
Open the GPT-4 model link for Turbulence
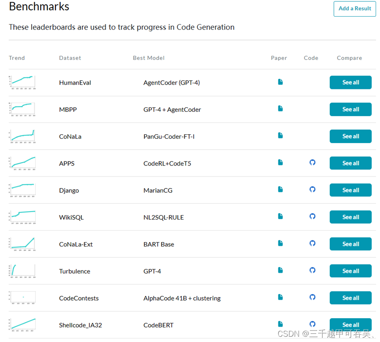[152, 271]
